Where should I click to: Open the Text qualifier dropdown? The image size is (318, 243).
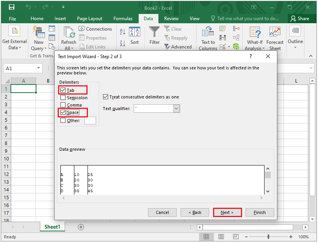(177, 109)
